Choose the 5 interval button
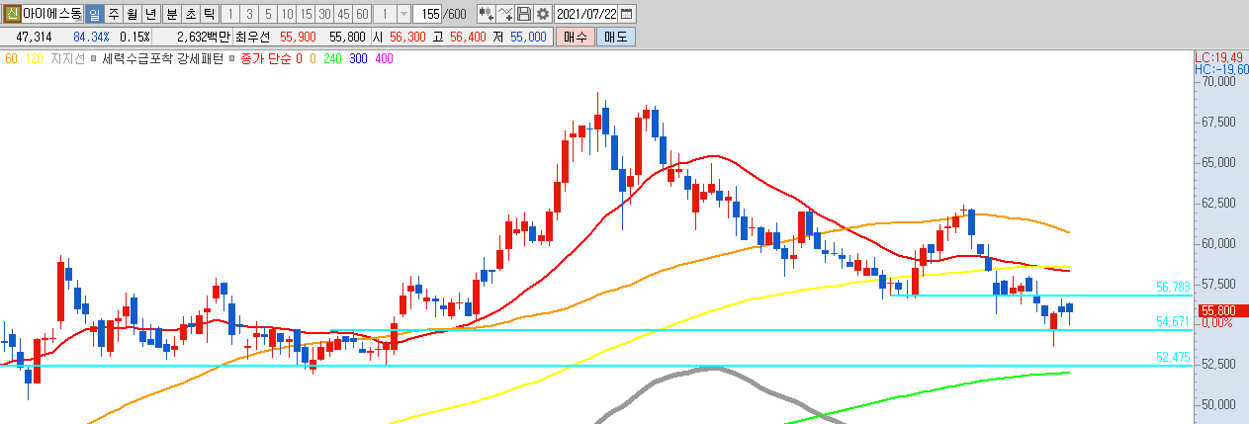Screen dimensions: 1249x424 [x=267, y=14]
